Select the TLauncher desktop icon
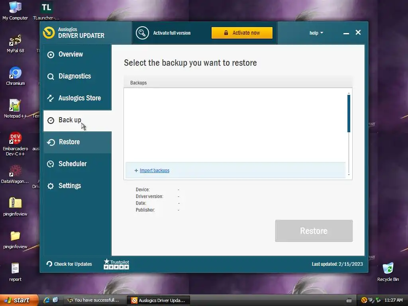Image resolution: width=408 pixels, height=306 pixels. click(x=46, y=11)
